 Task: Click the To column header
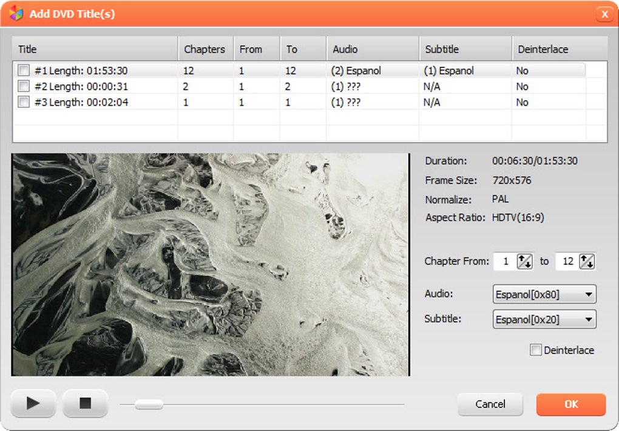pyautogui.click(x=303, y=49)
